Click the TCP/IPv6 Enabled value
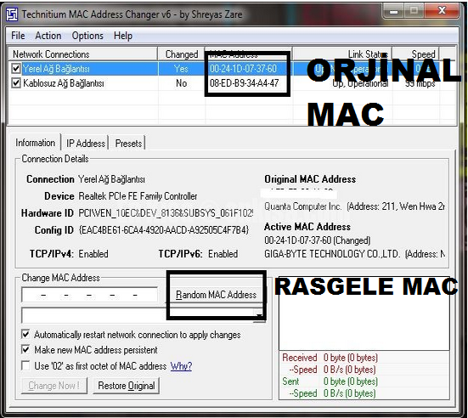468x418 pixels. [223, 254]
